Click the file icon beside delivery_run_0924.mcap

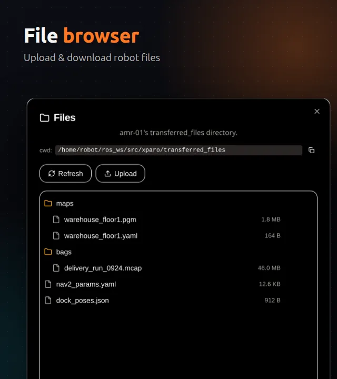56,268
